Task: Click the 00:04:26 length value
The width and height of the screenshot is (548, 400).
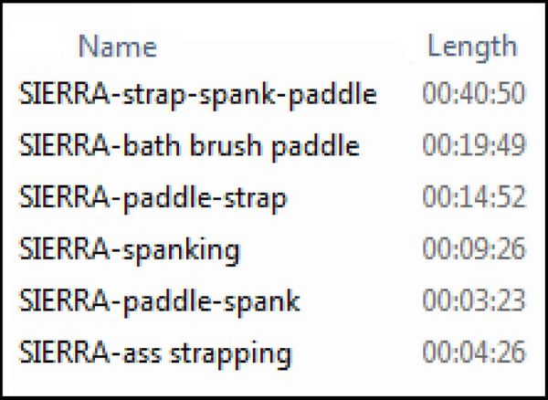Action: (473, 353)
